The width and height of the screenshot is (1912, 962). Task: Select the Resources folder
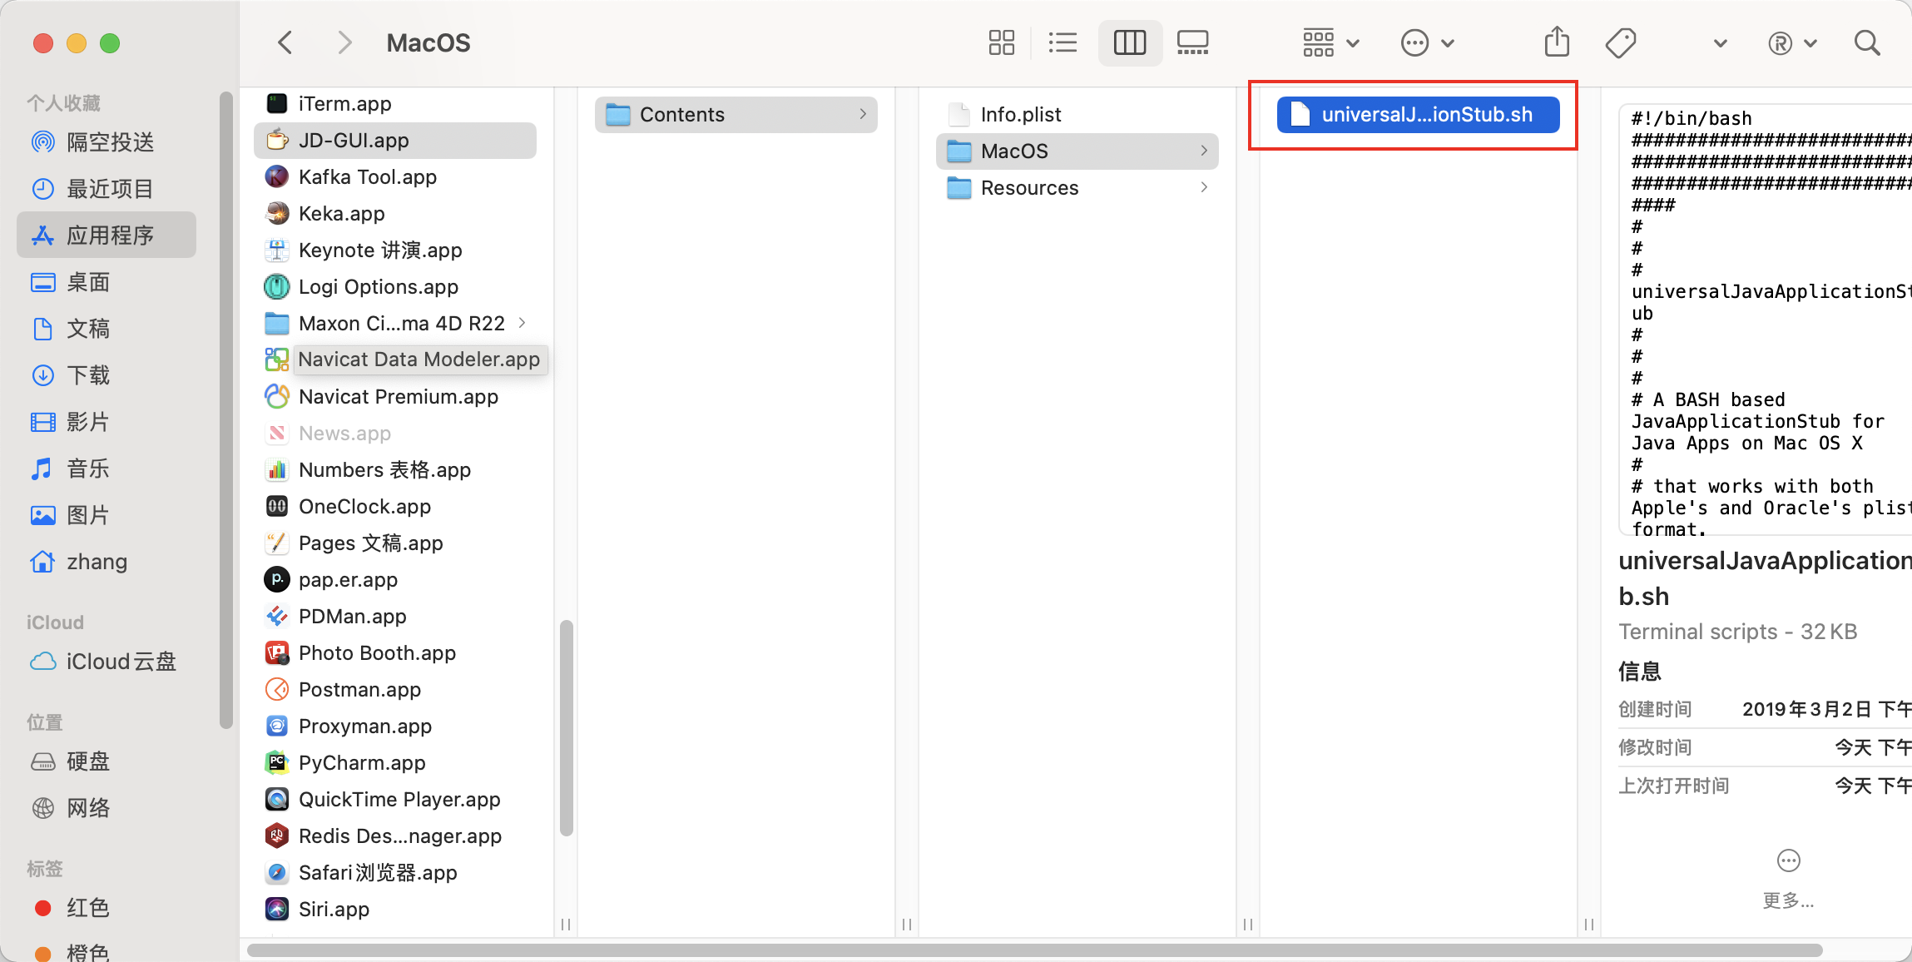pyautogui.click(x=1030, y=187)
